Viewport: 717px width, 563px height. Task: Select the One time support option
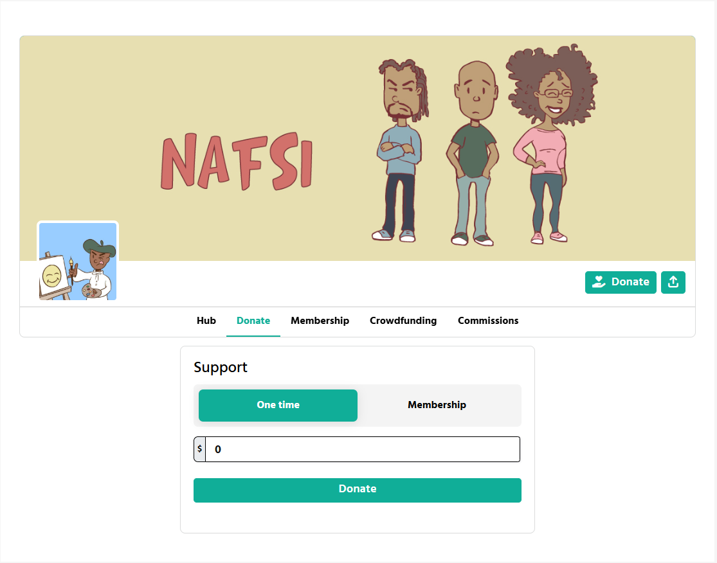coord(278,406)
